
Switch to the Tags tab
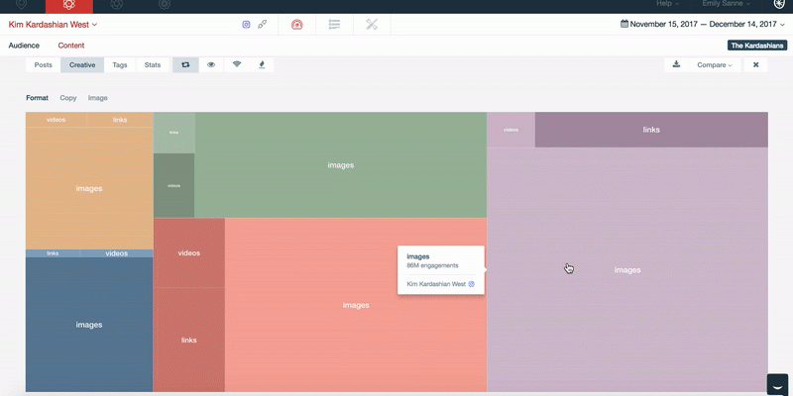(120, 64)
